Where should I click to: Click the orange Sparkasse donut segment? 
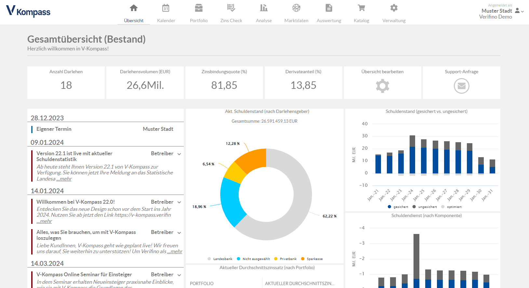coord(252,159)
